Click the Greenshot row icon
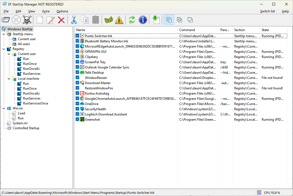The width and height of the screenshot is (293, 196). 82,119
